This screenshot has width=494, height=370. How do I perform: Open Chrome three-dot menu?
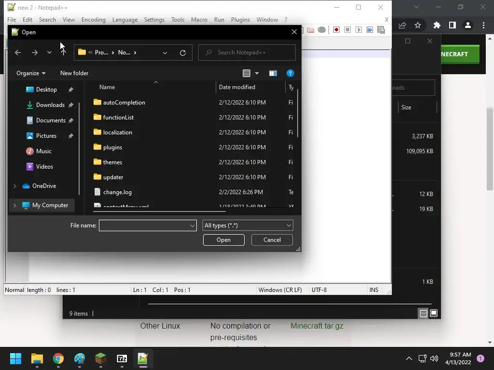point(483,25)
